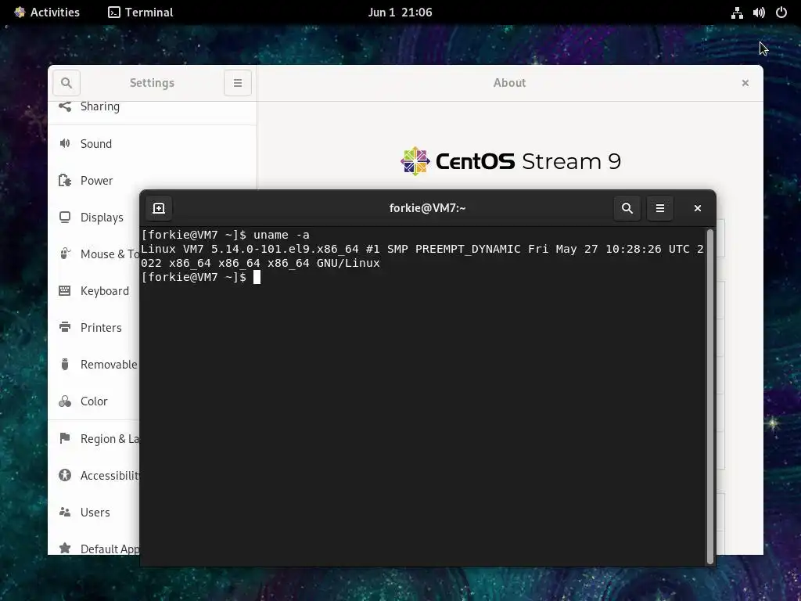The image size is (801, 601).
Task: Close the Settings About window
Action: pos(745,83)
